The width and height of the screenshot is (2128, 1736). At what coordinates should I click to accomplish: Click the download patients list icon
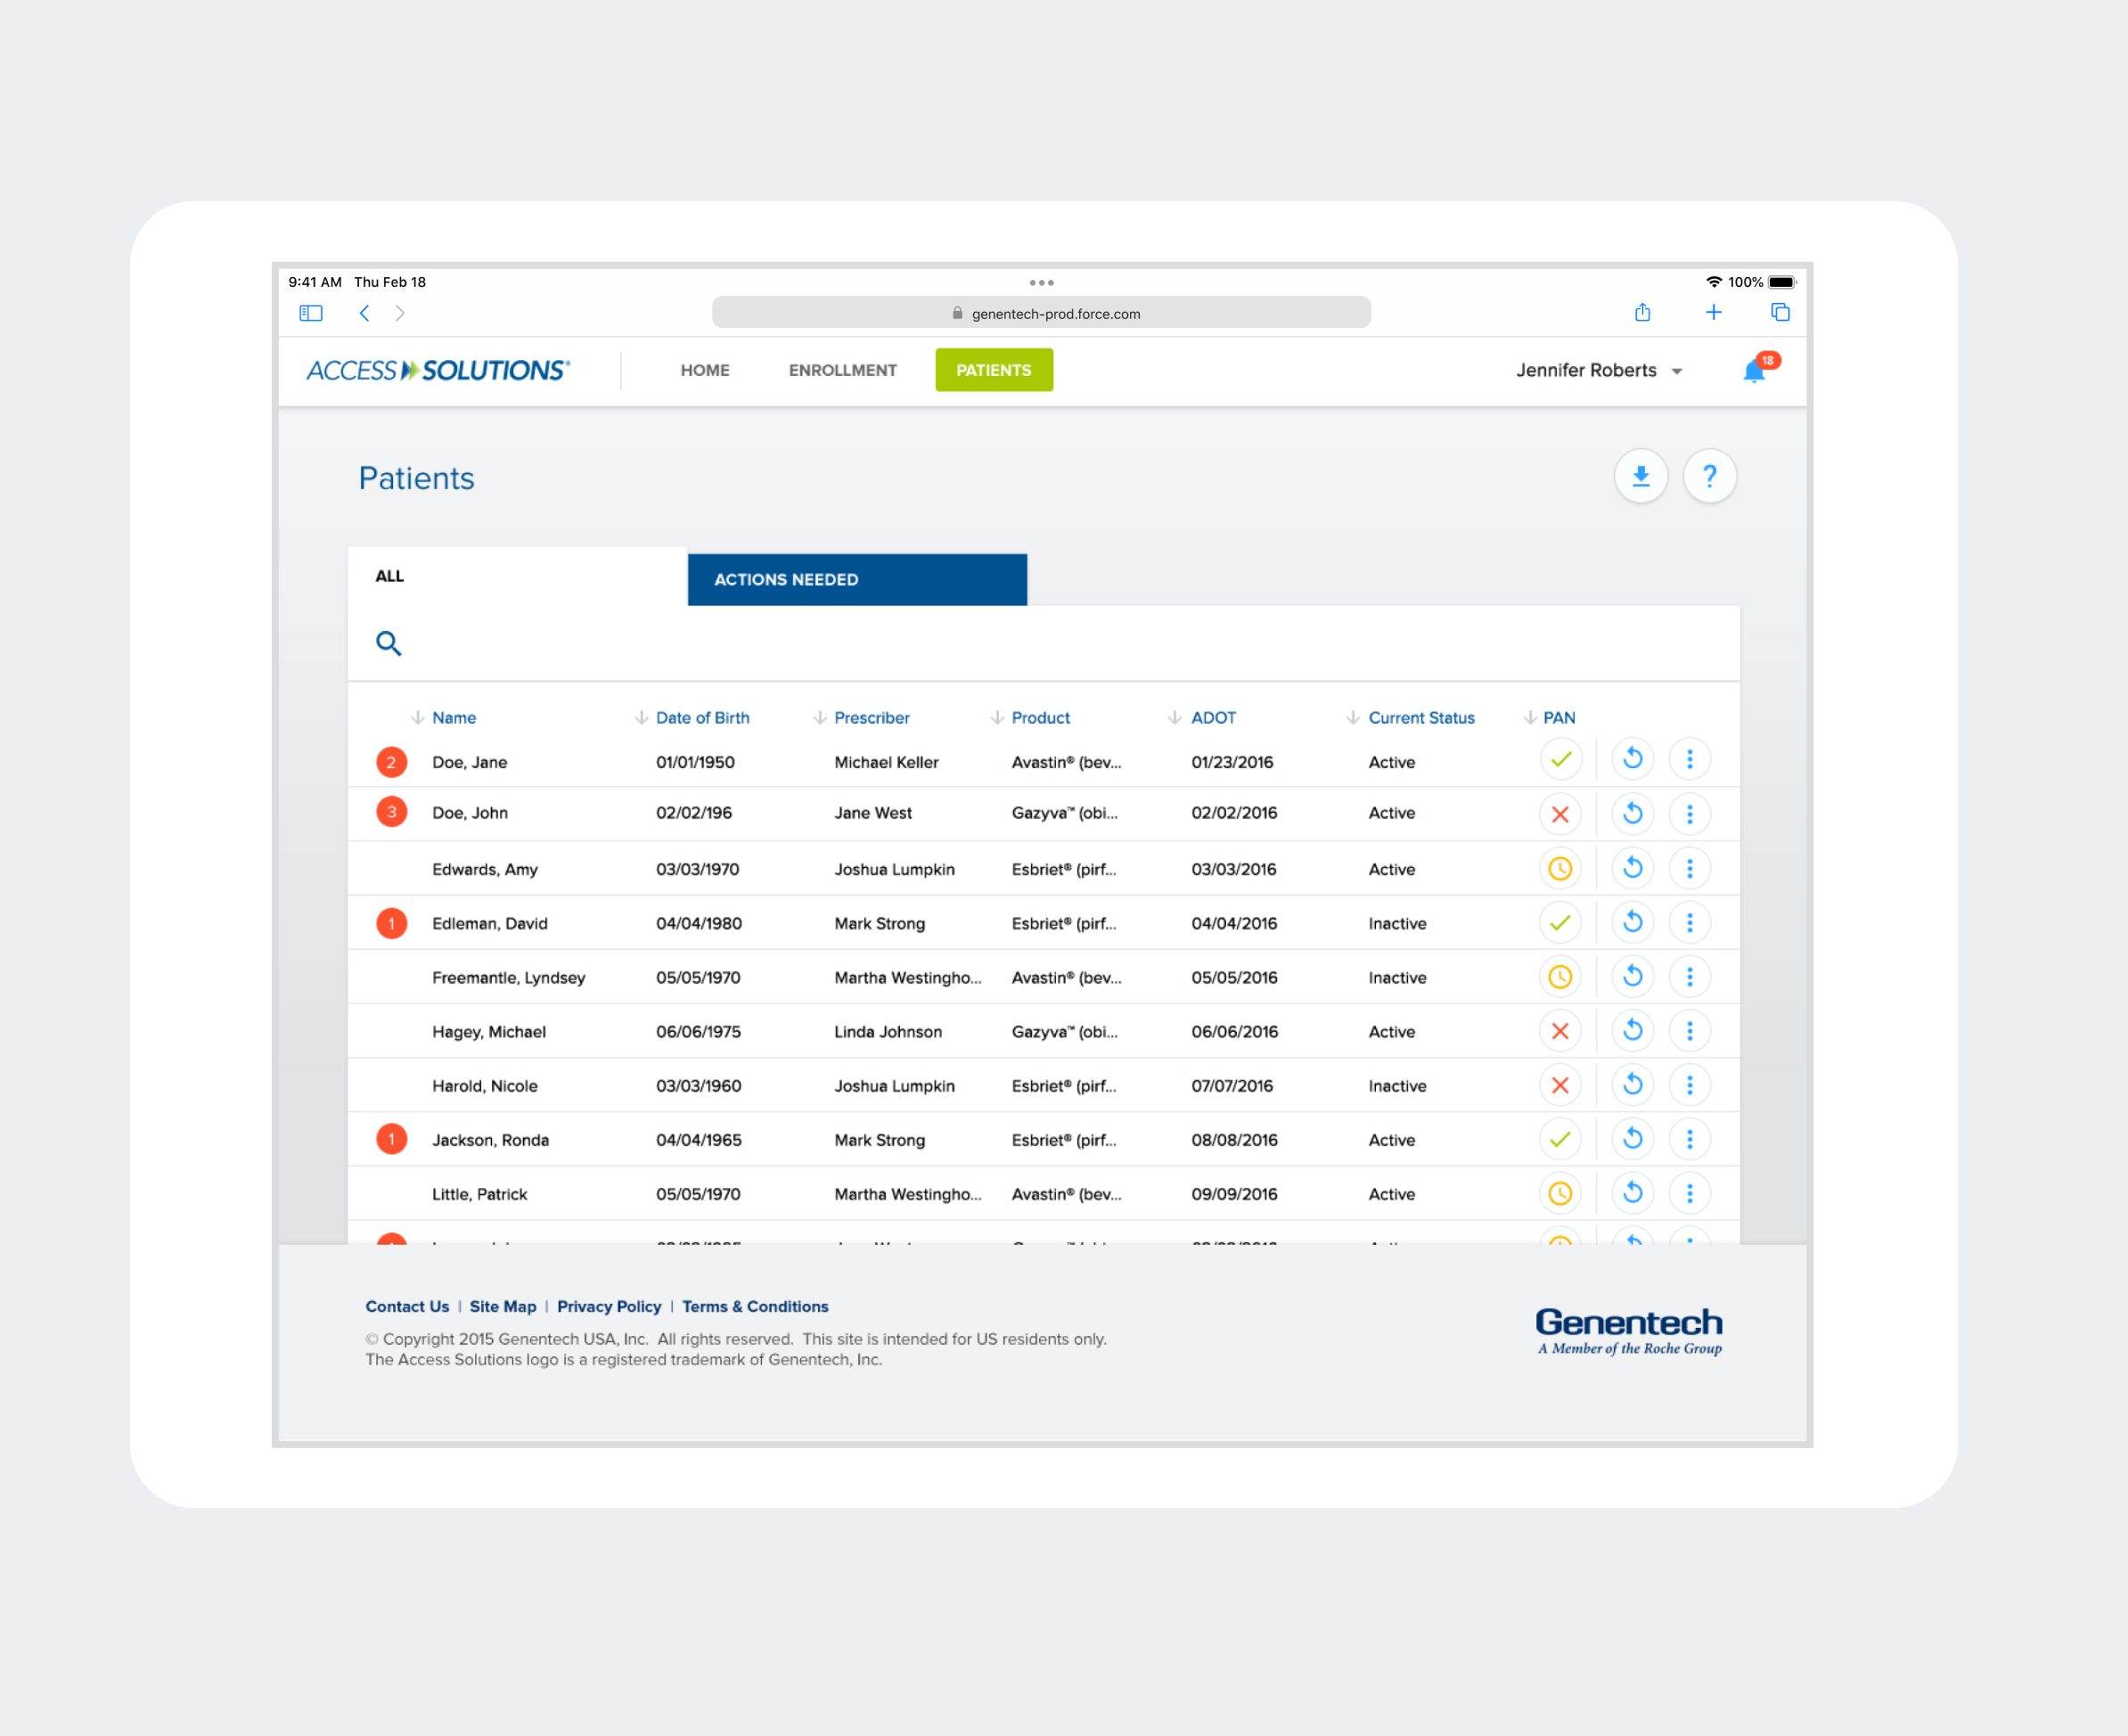pos(1640,476)
